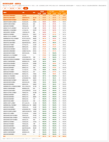Click the 队长 column header
Viewport: 109px width, 142px height.
coord(34,12)
